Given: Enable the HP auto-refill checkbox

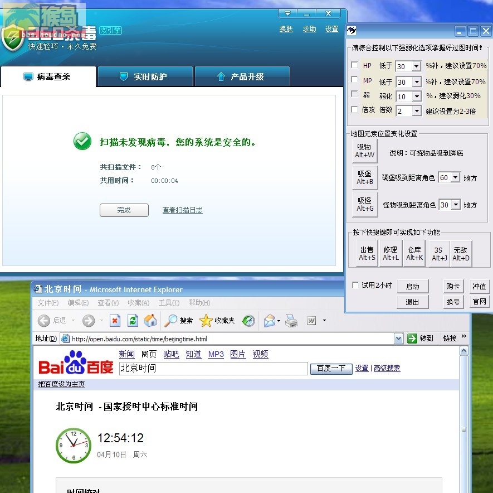Looking at the screenshot, I should pyautogui.click(x=355, y=65).
